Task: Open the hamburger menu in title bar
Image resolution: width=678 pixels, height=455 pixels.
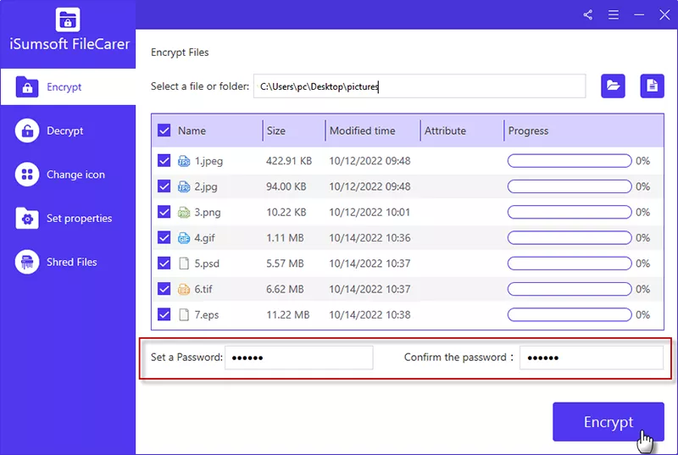Action: 614,14
